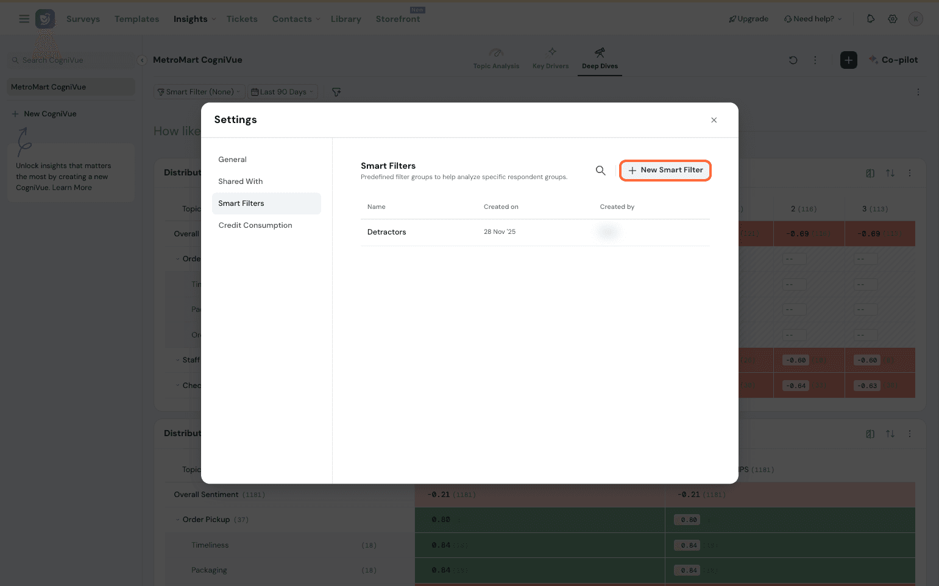Open Last 90 Days date dropdown
Viewport: 939px width, 586px height.
pyautogui.click(x=283, y=92)
